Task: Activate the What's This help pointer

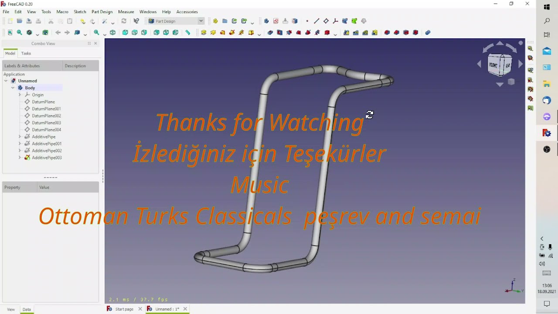Action: coord(136,21)
